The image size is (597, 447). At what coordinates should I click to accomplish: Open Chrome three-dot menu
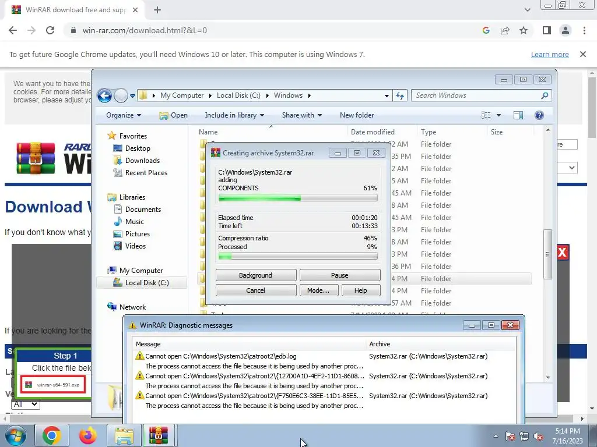[584, 30]
